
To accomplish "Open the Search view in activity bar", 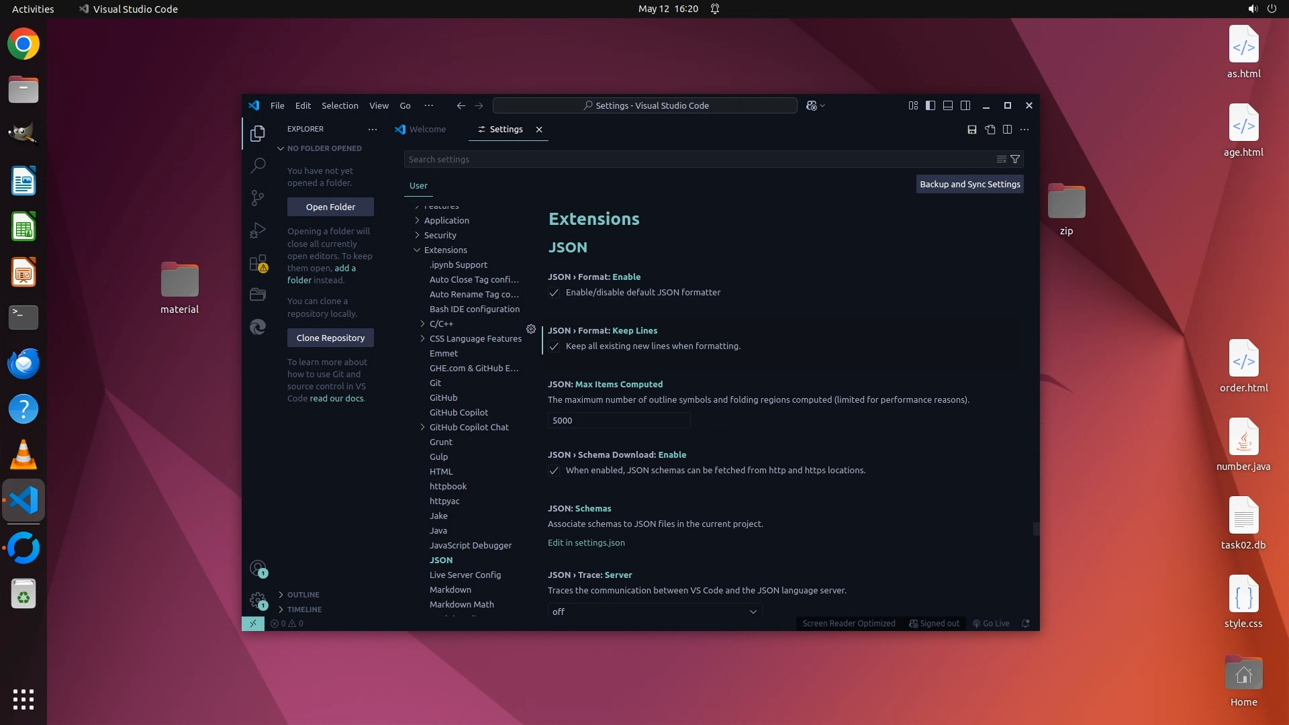I will click(258, 165).
